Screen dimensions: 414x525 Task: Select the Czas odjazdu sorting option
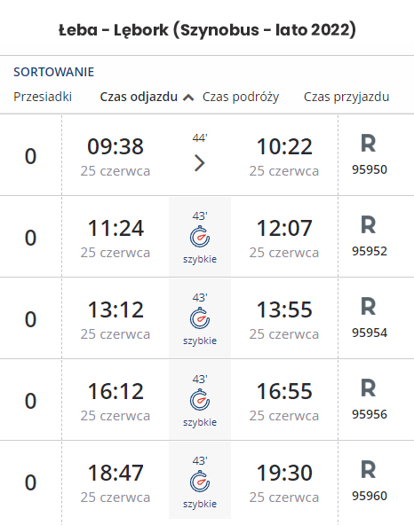(x=139, y=97)
